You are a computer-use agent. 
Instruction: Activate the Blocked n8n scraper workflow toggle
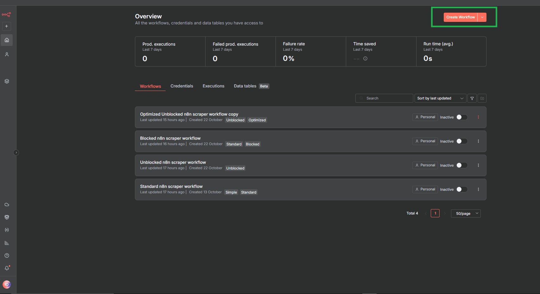click(x=462, y=141)
